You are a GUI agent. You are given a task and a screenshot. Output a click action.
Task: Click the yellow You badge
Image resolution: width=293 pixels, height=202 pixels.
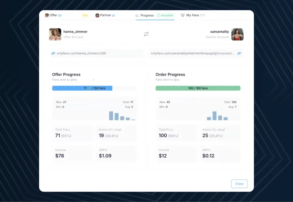pyautogui.click(x=85, y=15)
